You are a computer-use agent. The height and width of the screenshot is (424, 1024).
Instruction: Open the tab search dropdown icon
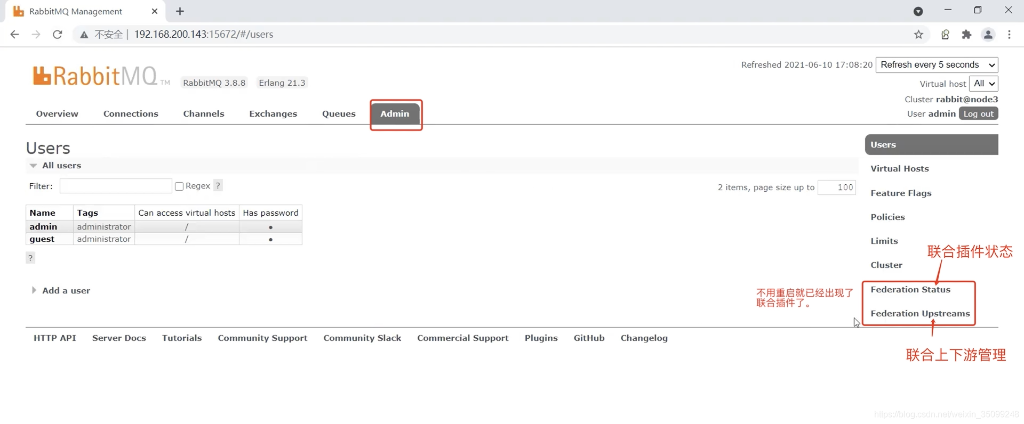pyautogui.click(x=918, y=11)
